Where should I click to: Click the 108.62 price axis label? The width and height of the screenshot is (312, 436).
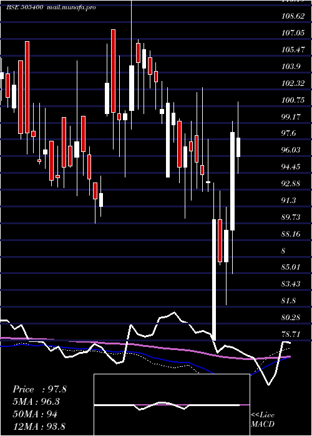(293, 16)
